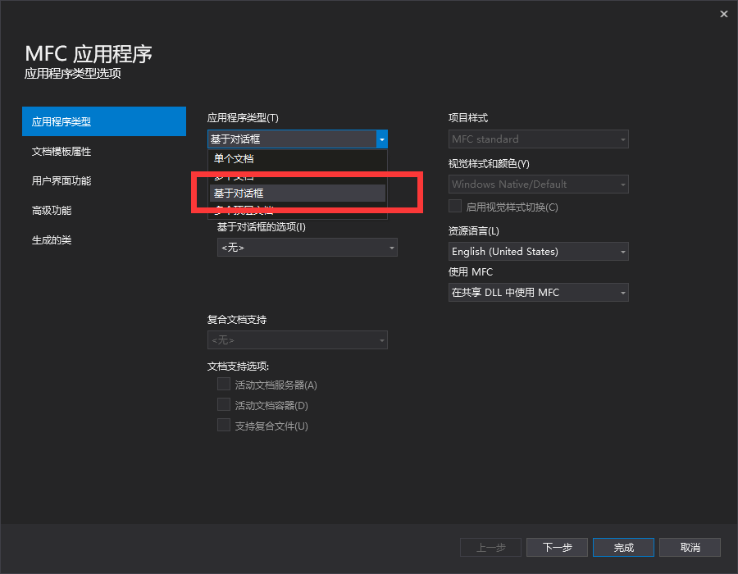Click the "下一步" button
Screen dimensions: 738x574
[557, 547]
